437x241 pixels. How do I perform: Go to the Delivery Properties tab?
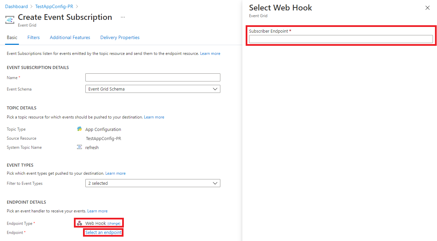(120, 38)
